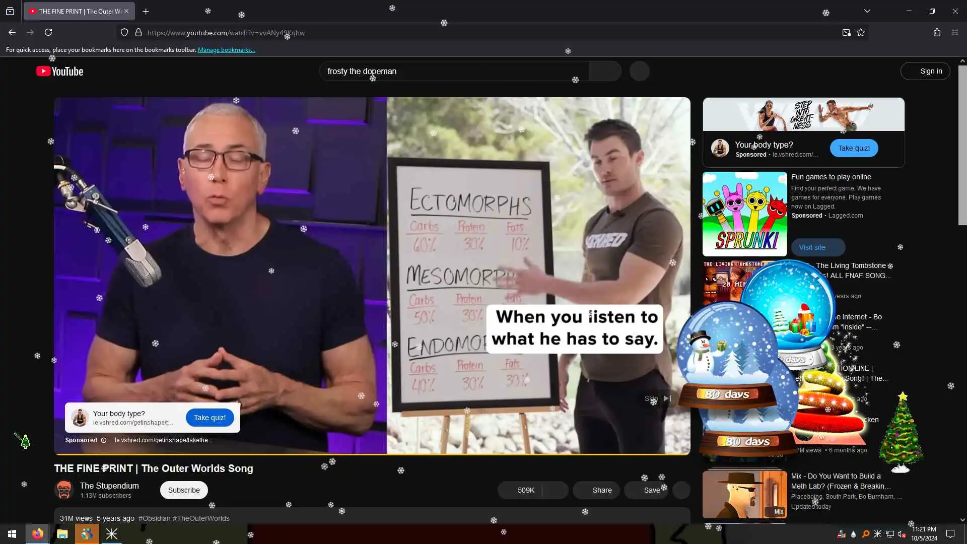The width and height of the screenshot is (967, 544).
Task: Skip the video ad
Action: pyautogui.click(x=657, y=398)
